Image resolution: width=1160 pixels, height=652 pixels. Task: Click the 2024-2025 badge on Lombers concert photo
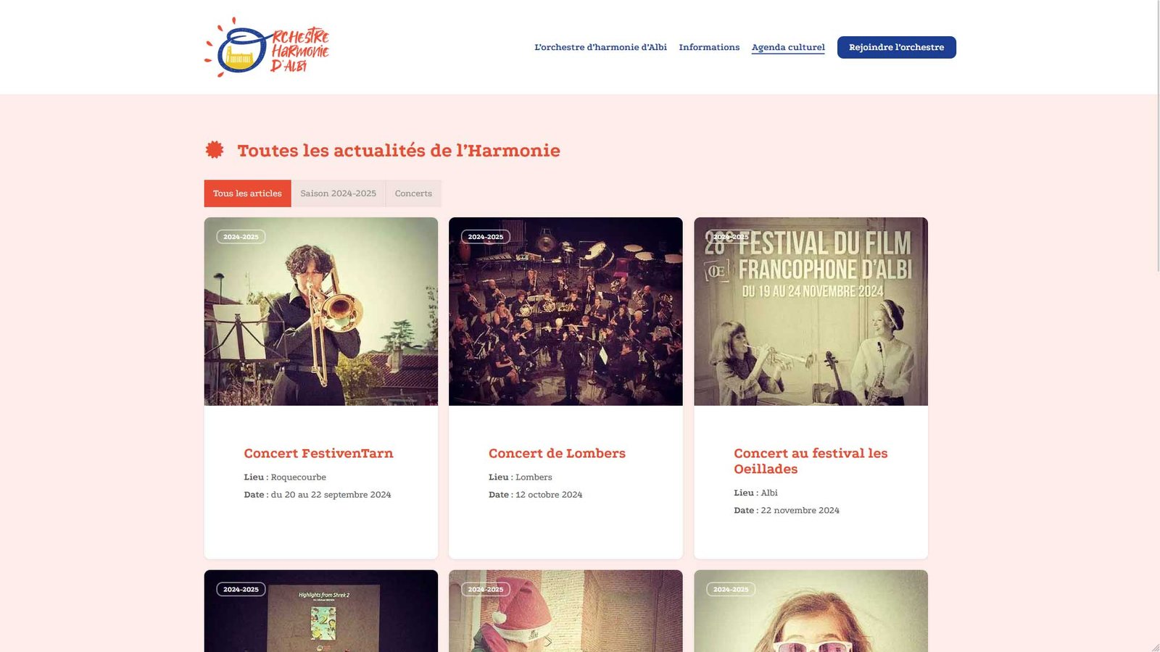[x=485, y=237]
